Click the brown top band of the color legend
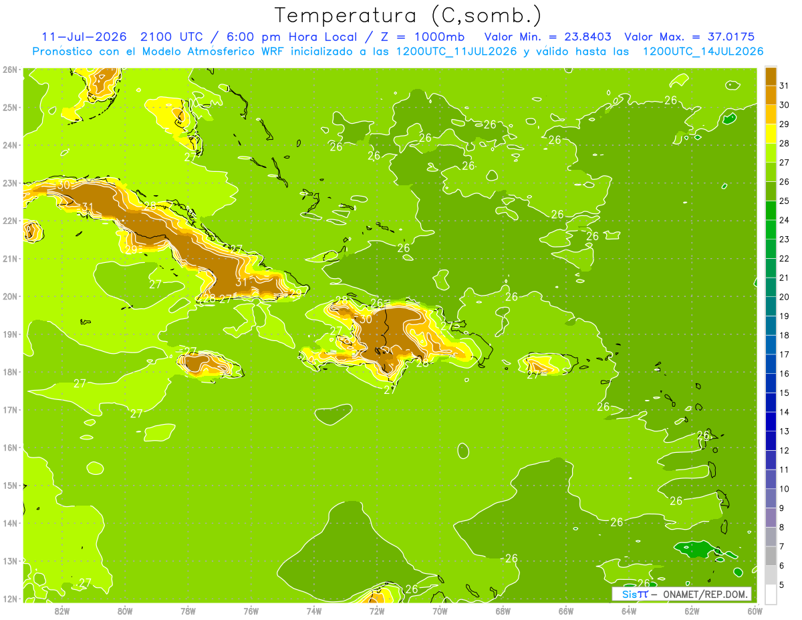This screenshot has width=802, height=620. pos(771,77)
